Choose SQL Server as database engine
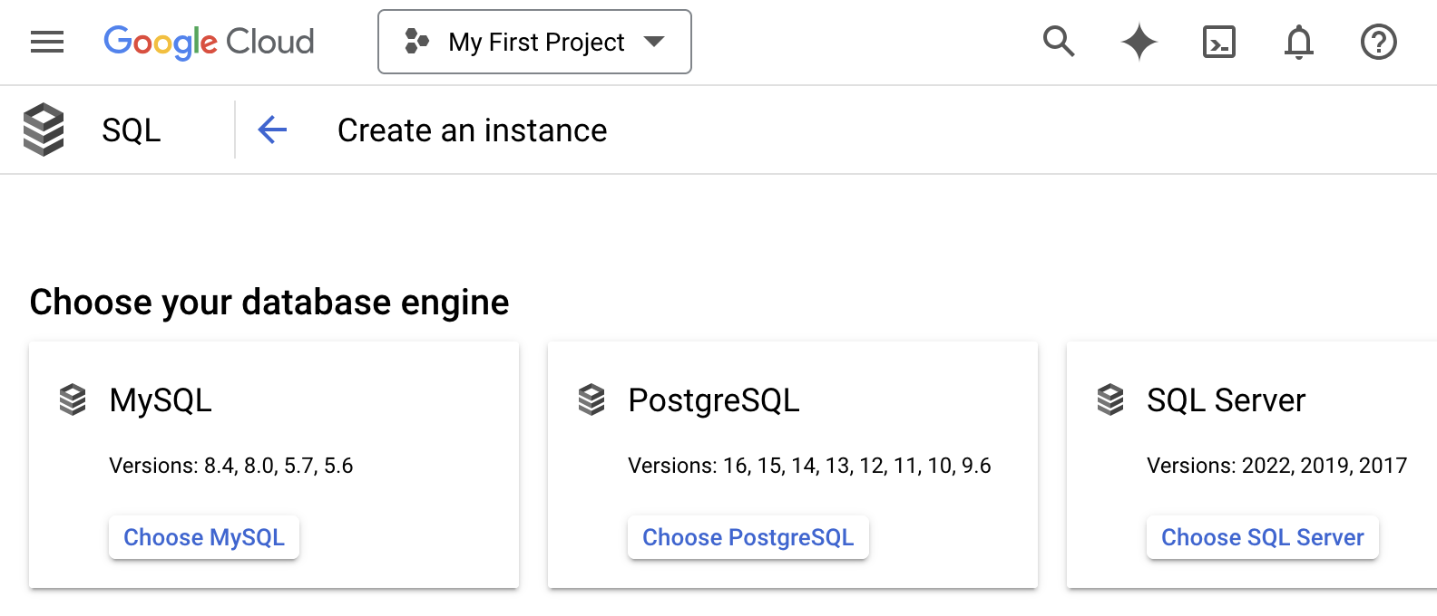 tap(1263, 537)
